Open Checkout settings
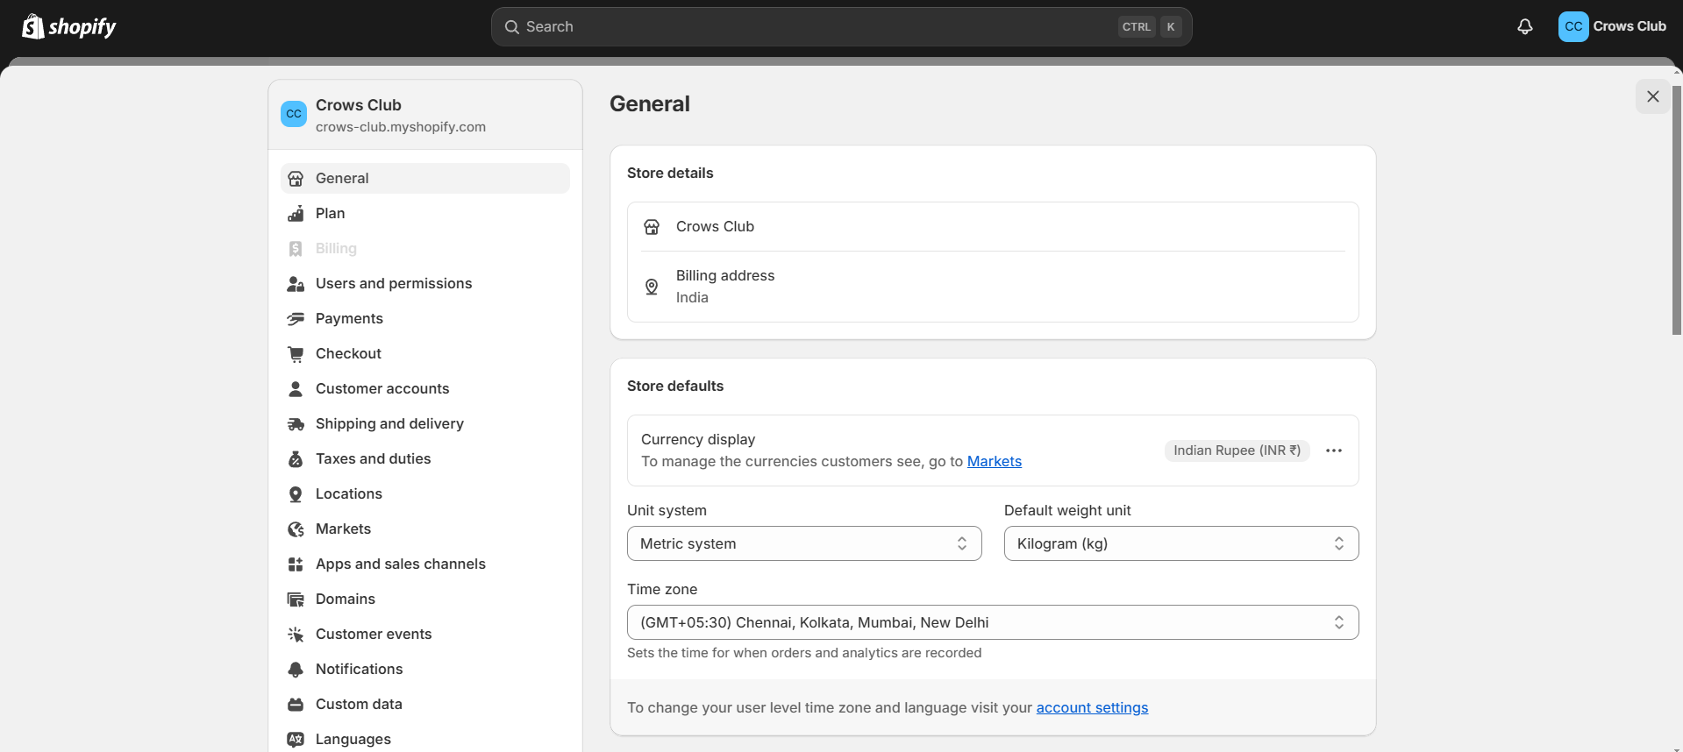This screenshot has height=752, width=1683. (425, 353)
